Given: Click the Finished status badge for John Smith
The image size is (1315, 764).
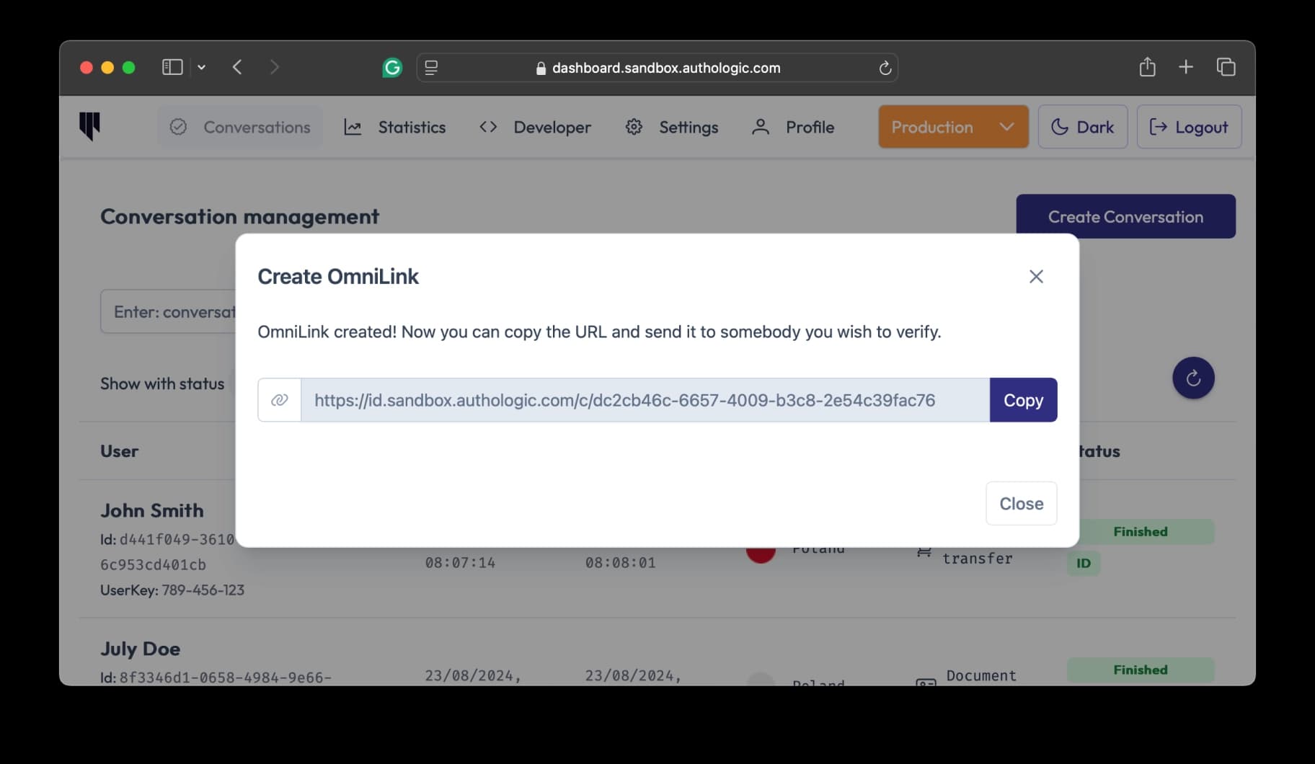Looking at the screenshot, I should pos(1140,532).
